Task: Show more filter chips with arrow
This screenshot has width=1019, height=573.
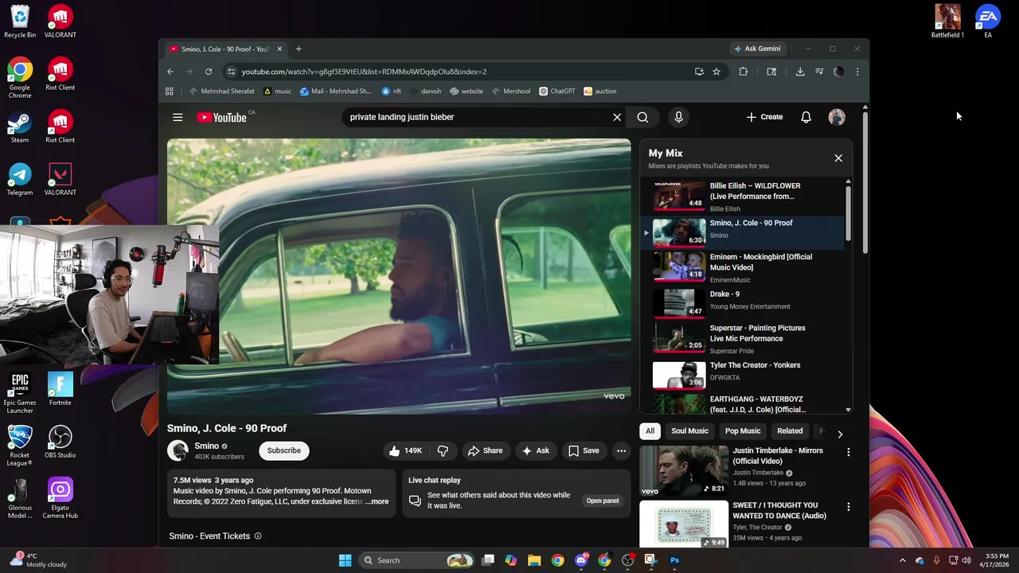Action: (x=840, y=434)
